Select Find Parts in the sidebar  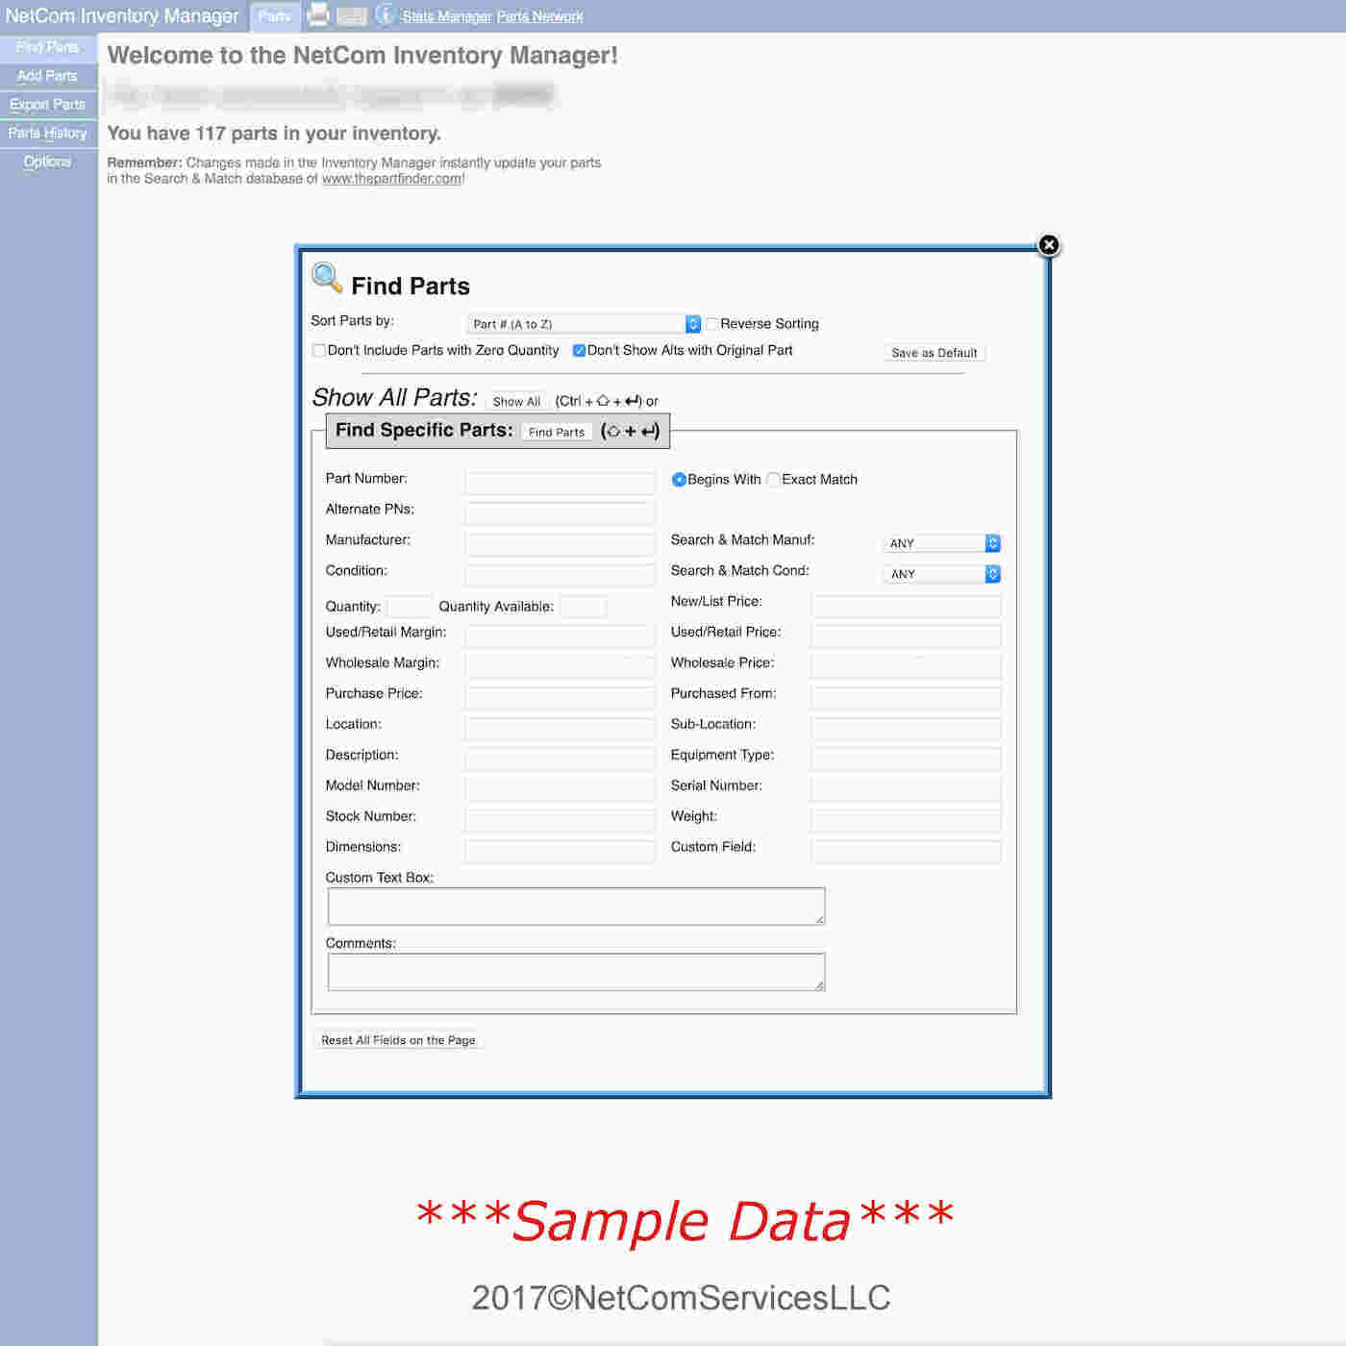point(48,47)
